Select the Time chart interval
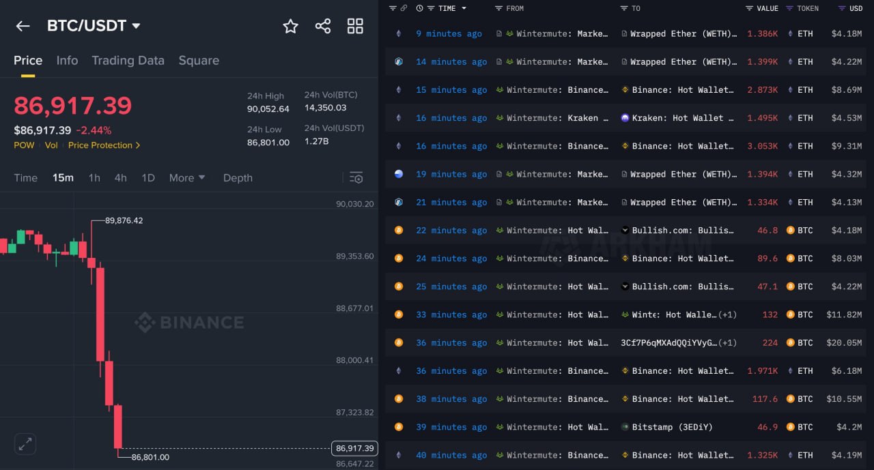 point(25,177)
